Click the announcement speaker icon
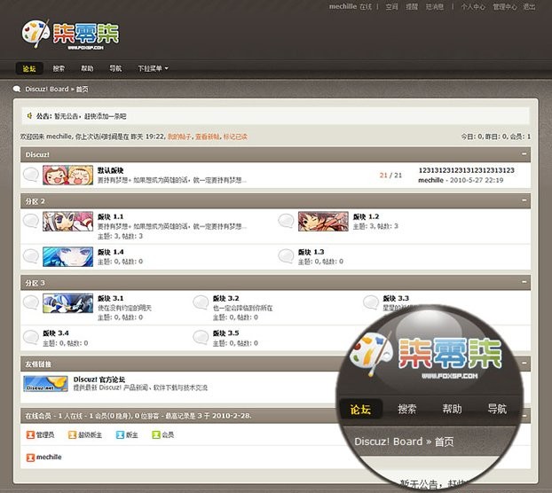The height and width of the screenshot is (493, 552). pos(30,115)
